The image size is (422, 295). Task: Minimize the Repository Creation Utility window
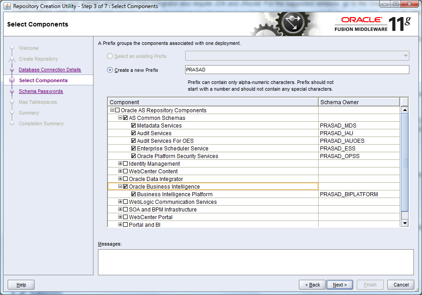[x=385, y=4]
